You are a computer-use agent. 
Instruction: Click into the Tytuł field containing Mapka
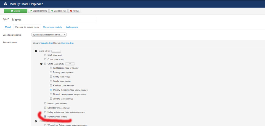[x=54, y=19]
